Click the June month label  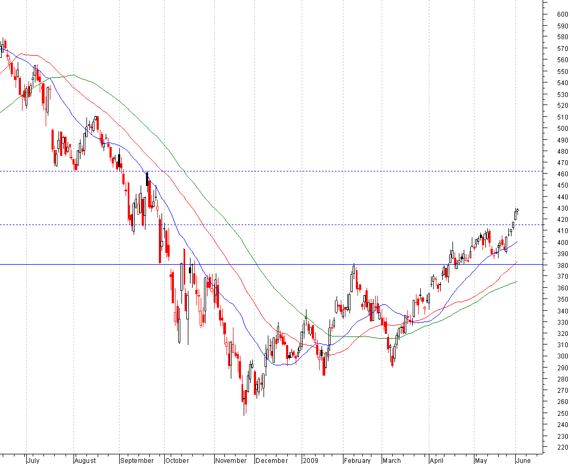tap(523, 460)
